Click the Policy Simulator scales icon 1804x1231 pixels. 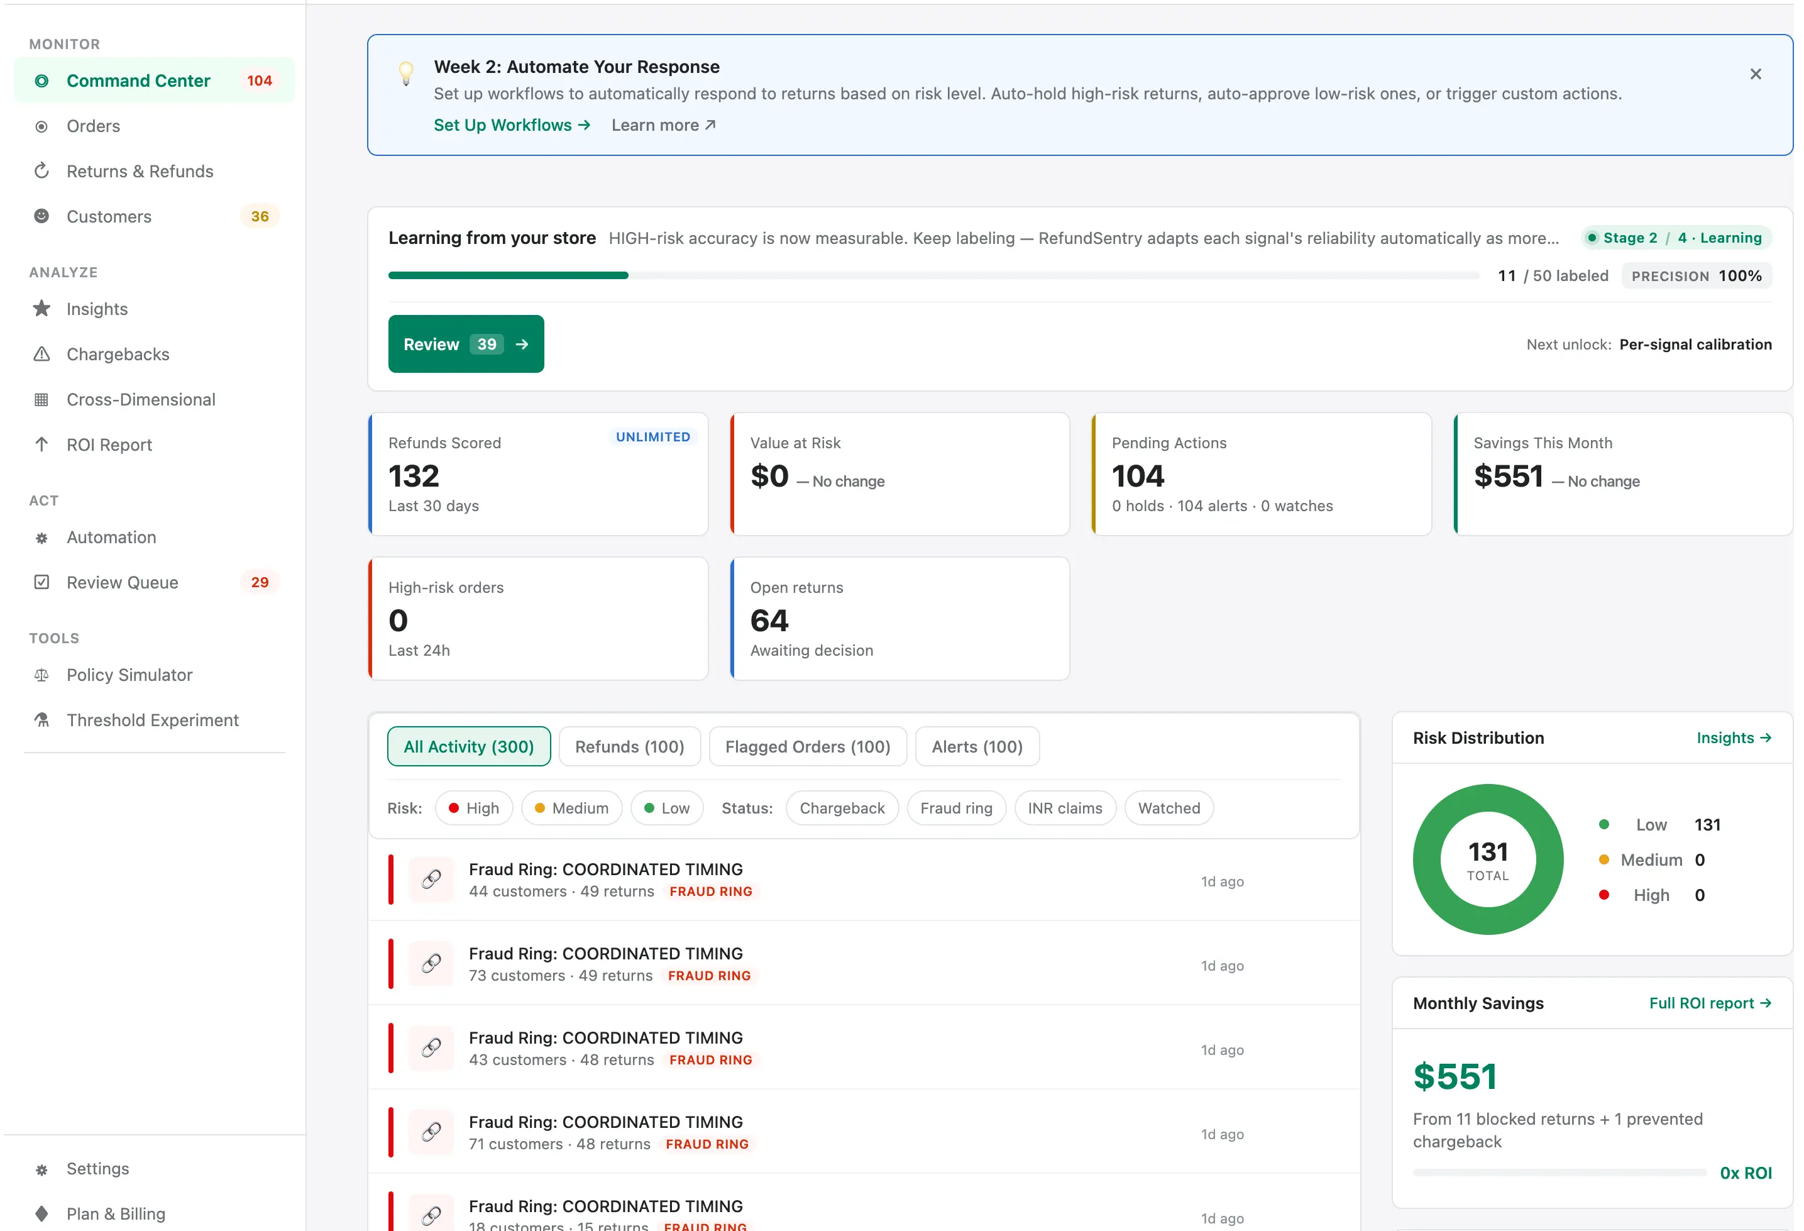(42, 675)
